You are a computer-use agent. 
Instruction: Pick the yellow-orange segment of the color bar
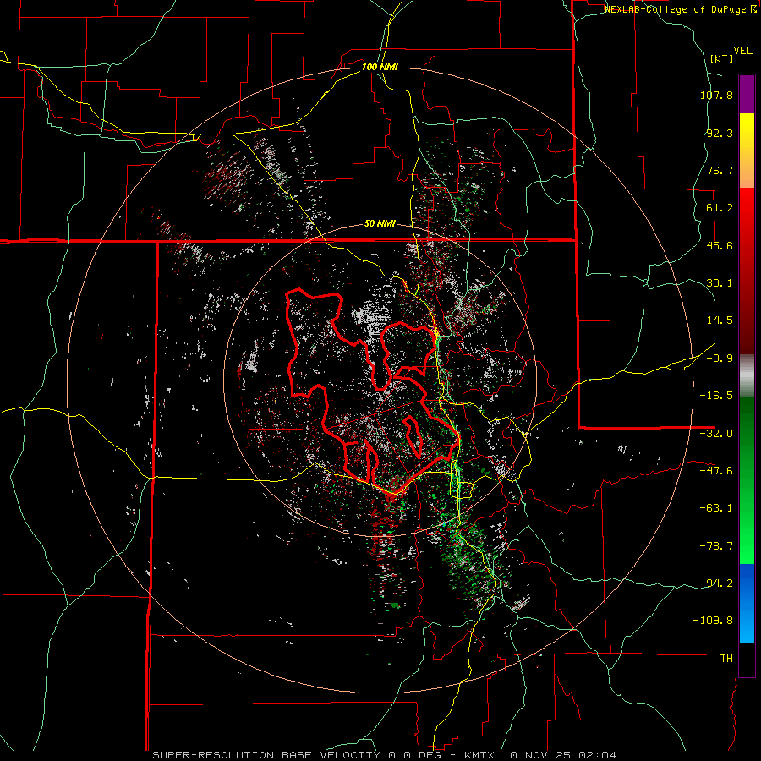tap(747, 151)
